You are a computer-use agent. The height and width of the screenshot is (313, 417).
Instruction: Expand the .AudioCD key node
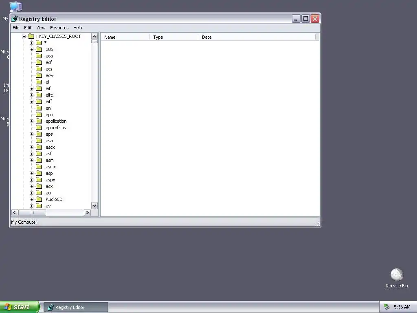point(31,199)
